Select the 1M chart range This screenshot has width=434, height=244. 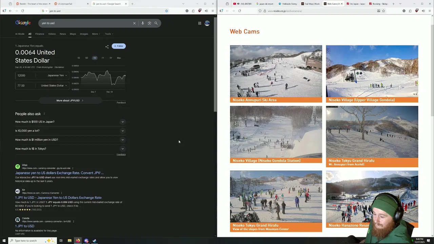95,58
